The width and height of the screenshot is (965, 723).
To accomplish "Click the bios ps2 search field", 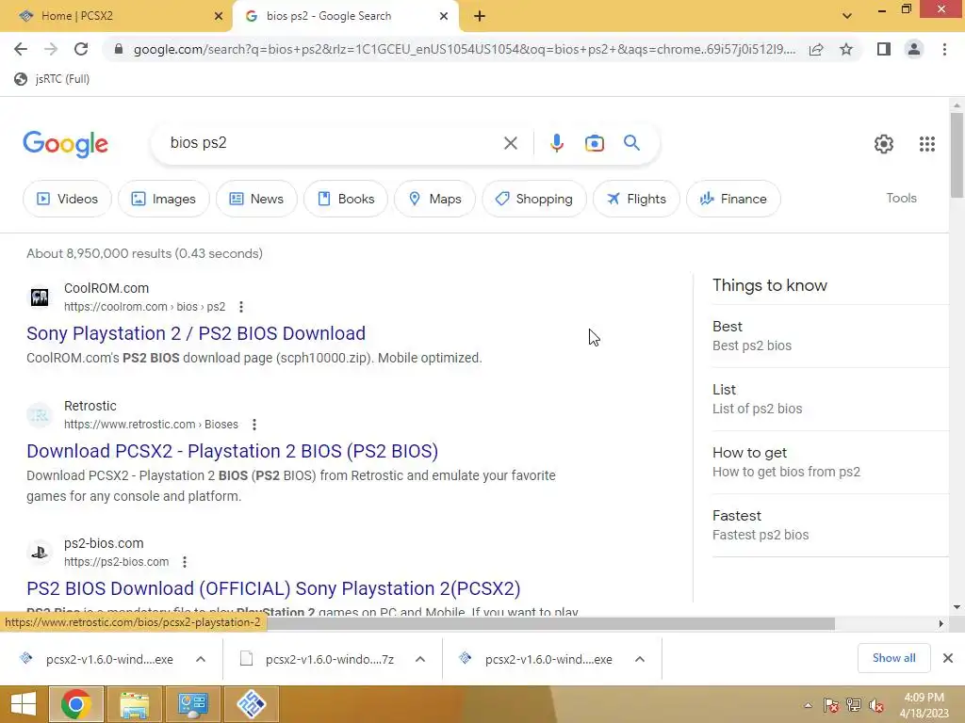I will [x=333, y=143].
